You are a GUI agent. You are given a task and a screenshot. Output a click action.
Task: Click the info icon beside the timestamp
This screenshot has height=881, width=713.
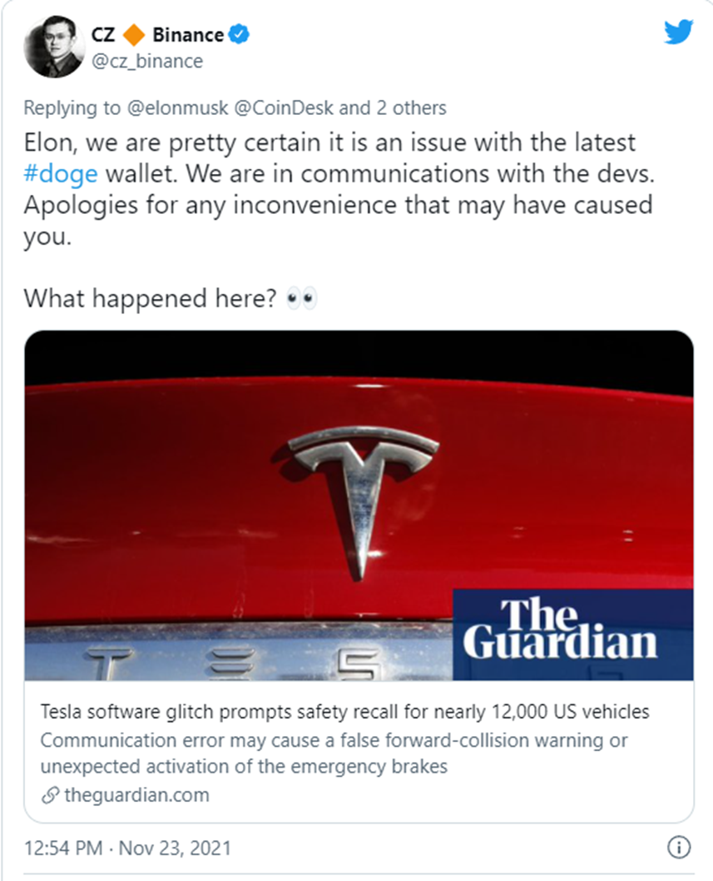point(679,848)
